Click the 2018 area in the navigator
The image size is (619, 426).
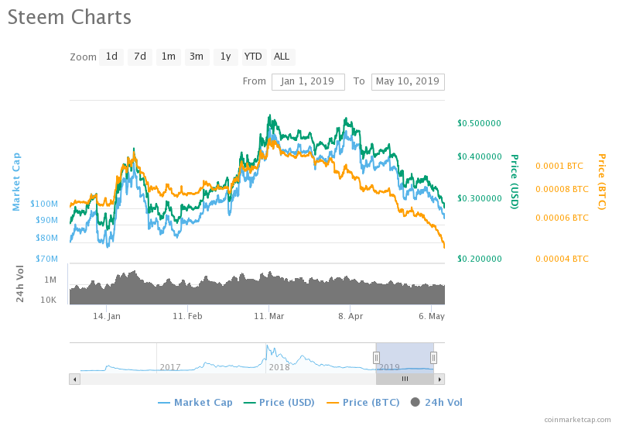[279, 367]
